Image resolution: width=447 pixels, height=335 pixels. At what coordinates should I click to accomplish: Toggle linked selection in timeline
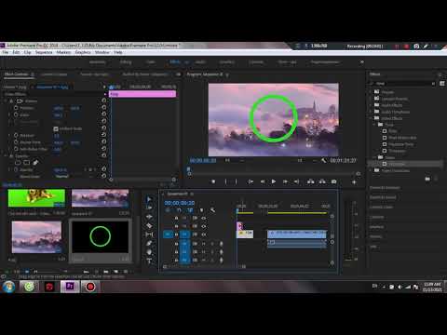[x=190, y=210]
